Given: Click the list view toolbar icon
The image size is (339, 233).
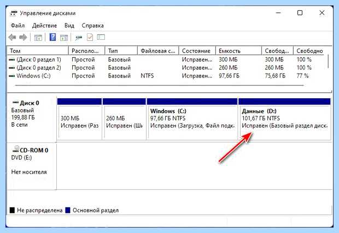Looking at the screenshot, I should click(101, 37).
